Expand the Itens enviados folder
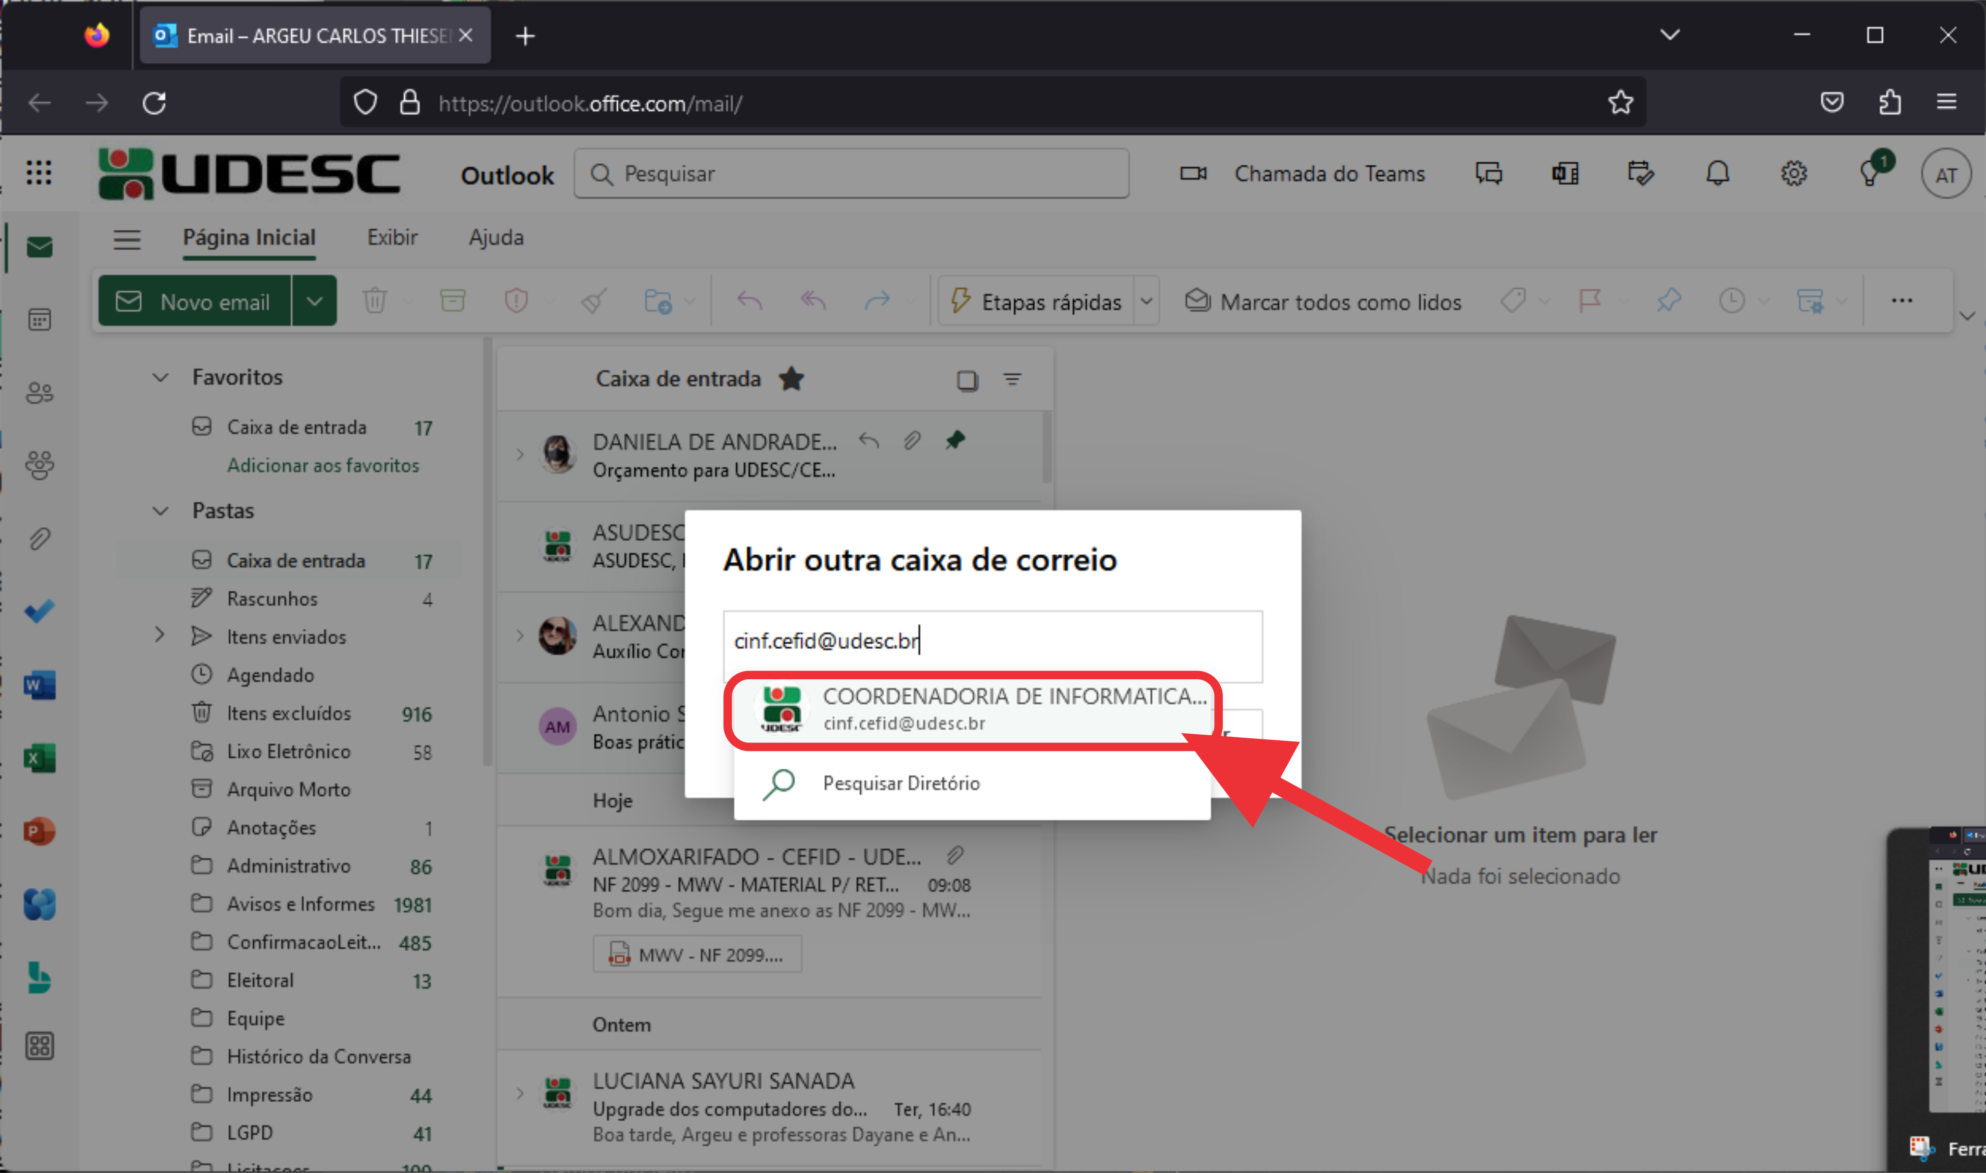Screen dimensions: 1986x1173 pyautogui.click(x=160, y=636)
